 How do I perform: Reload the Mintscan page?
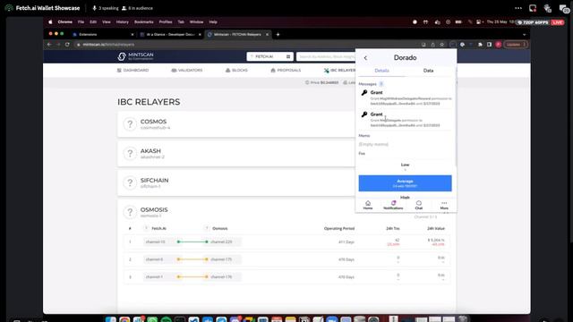(67, 45)
